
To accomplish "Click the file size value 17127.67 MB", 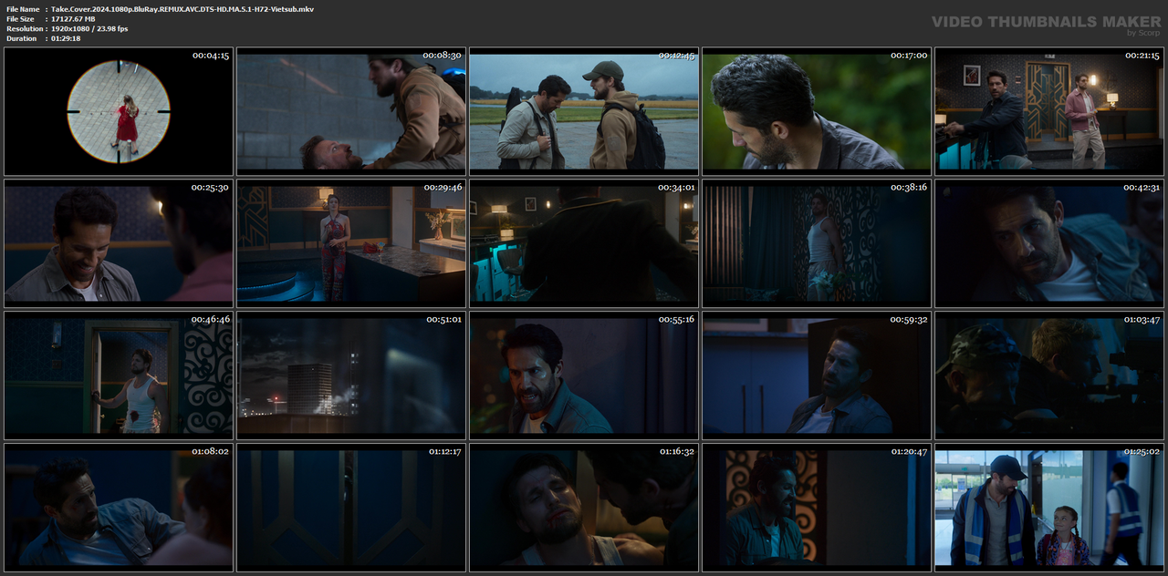I will 73,19.
